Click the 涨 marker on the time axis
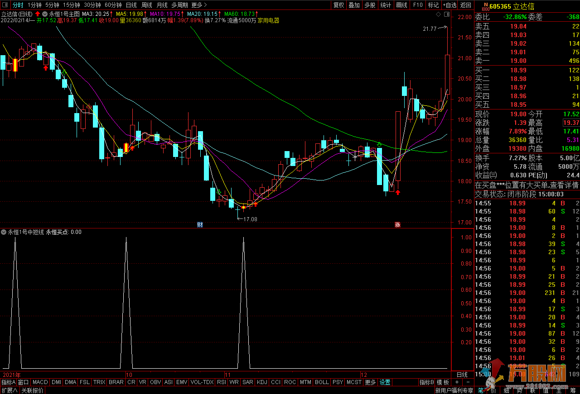The height and width of the screenshot is (394, 580). [x=397, y=225]
